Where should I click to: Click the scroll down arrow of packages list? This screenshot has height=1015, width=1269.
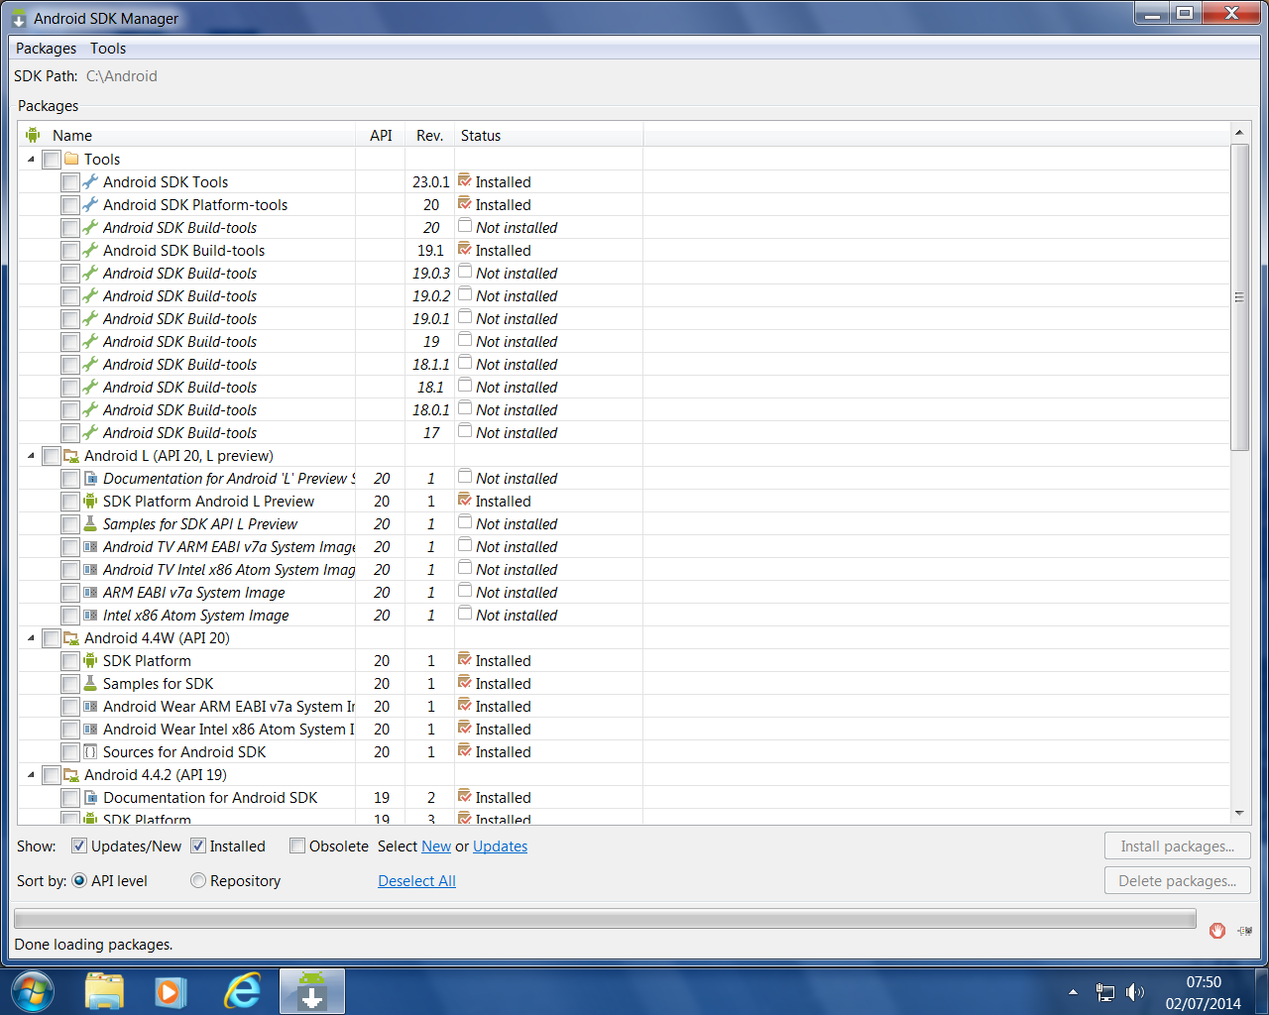pyautogui.click(x=1239, y=814)
